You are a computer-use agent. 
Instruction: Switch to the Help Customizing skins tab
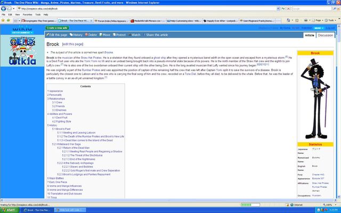(x=184, y=21)
